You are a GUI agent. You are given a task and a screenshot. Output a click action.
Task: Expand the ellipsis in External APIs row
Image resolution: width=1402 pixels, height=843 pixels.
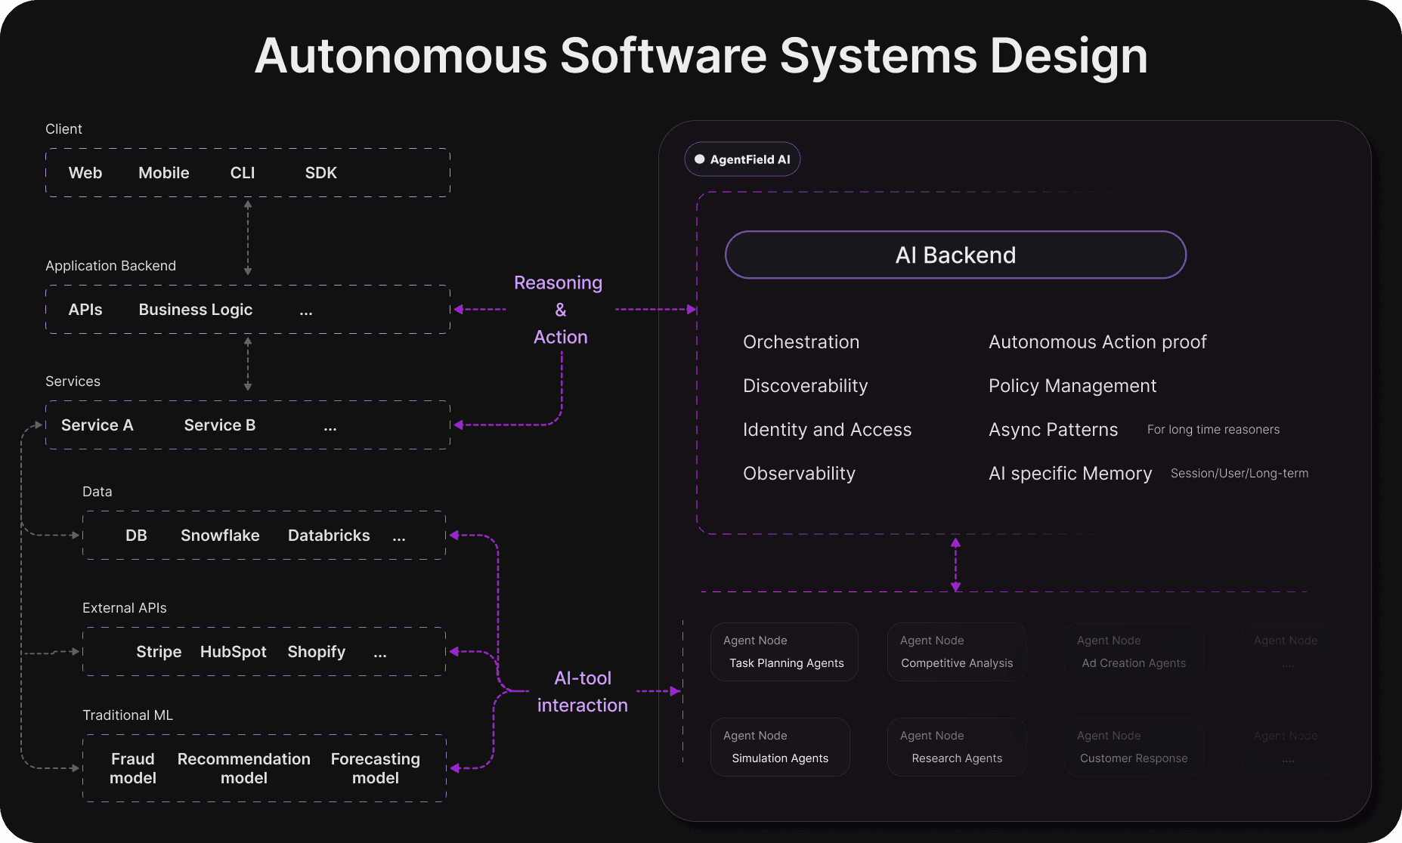pos(380,651)
